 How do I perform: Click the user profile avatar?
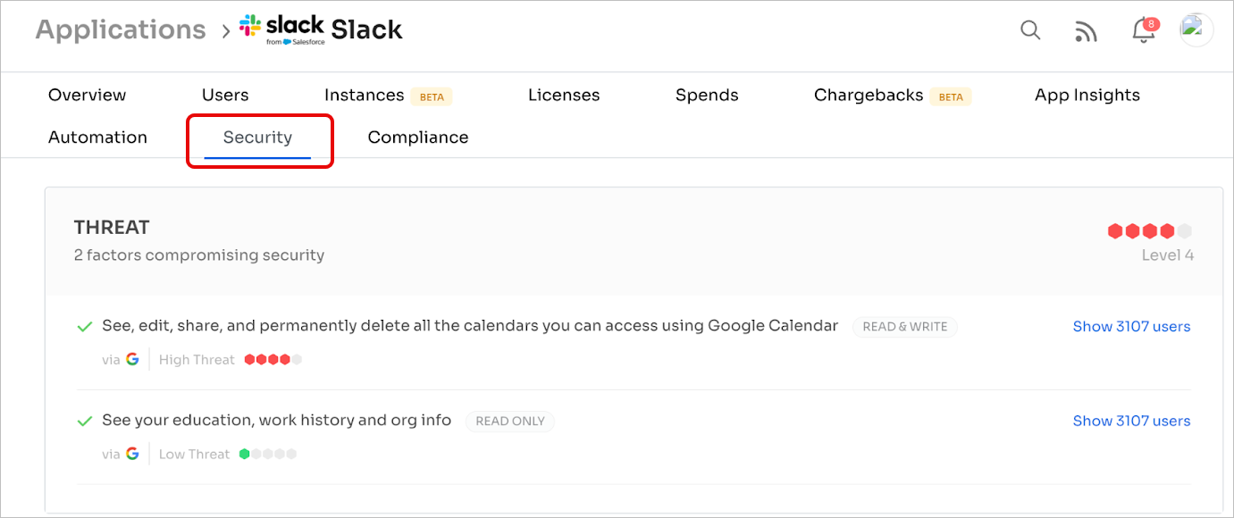click(1196, 29)
